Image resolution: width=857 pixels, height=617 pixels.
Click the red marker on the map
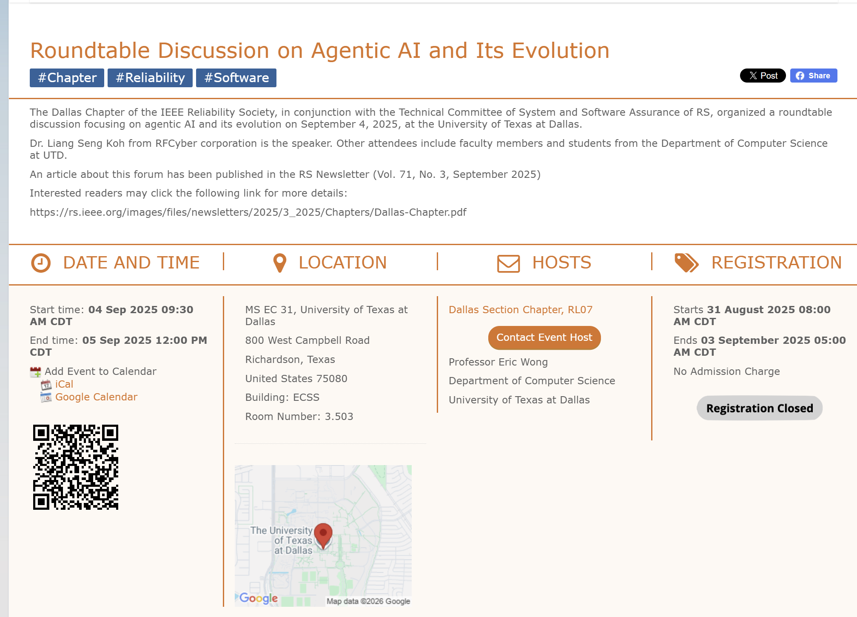[x=323, y=536]
